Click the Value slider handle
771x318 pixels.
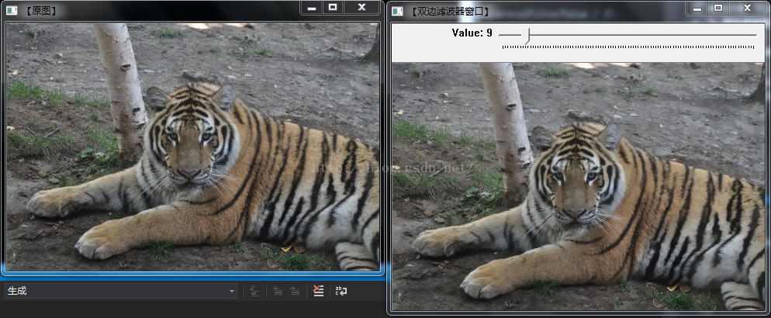click(x=527, y=35)
